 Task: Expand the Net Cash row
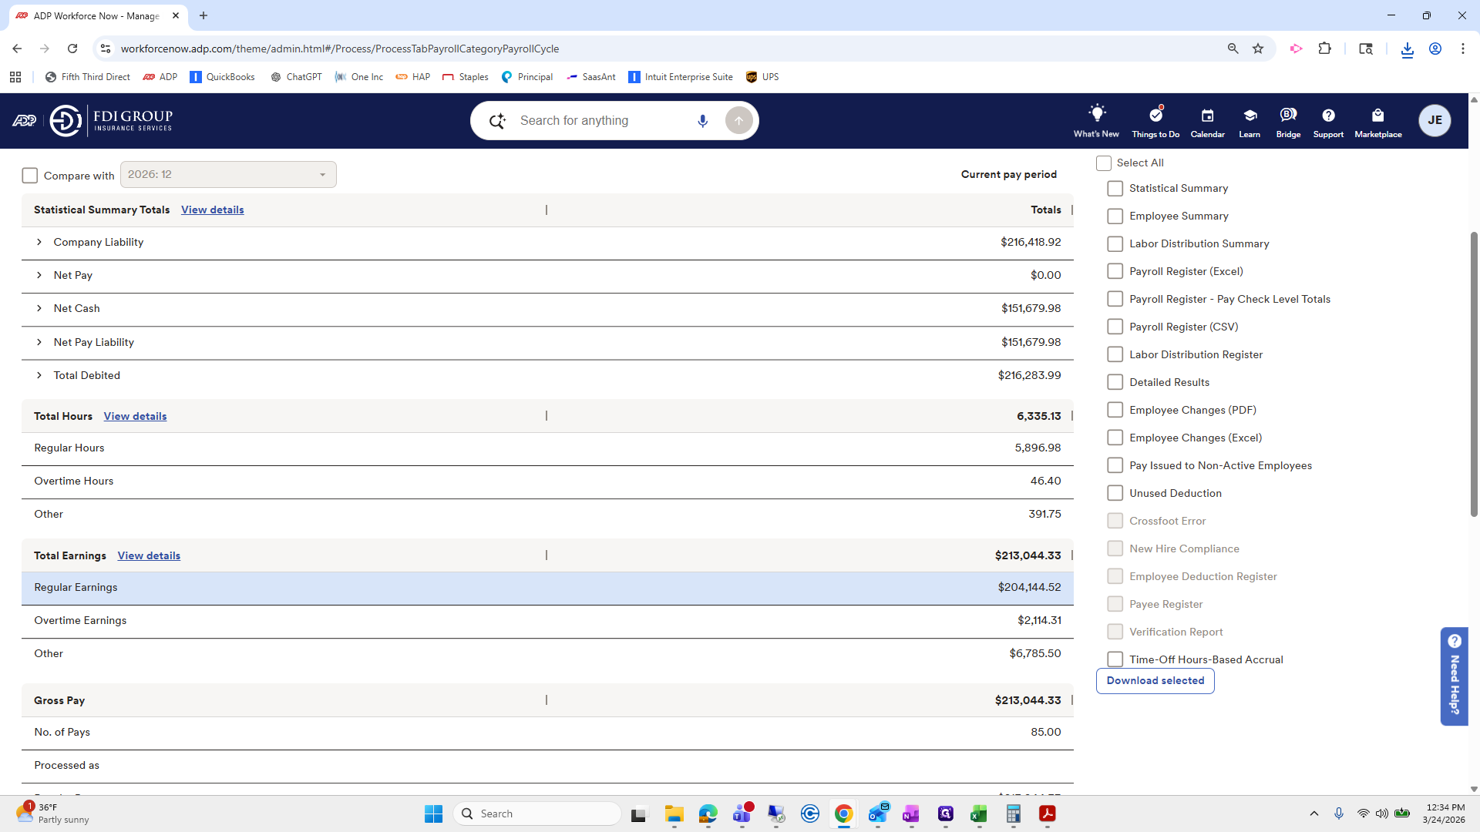pyautogui.click(x=39, y=308)
